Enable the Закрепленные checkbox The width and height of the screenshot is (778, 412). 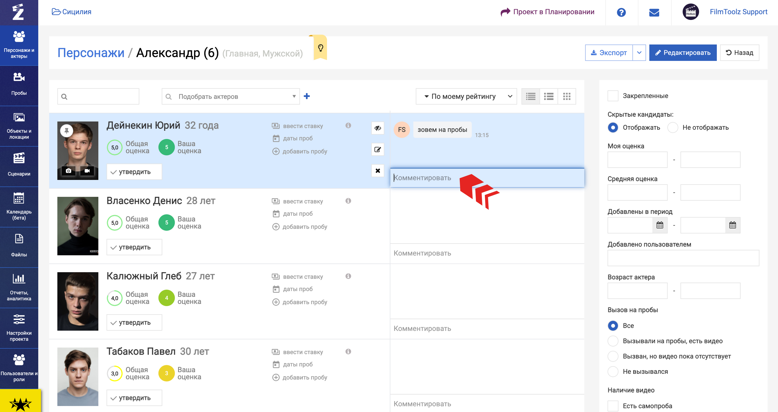point(612,96)
